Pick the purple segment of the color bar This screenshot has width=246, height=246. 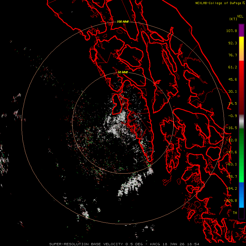coord(241,30)
